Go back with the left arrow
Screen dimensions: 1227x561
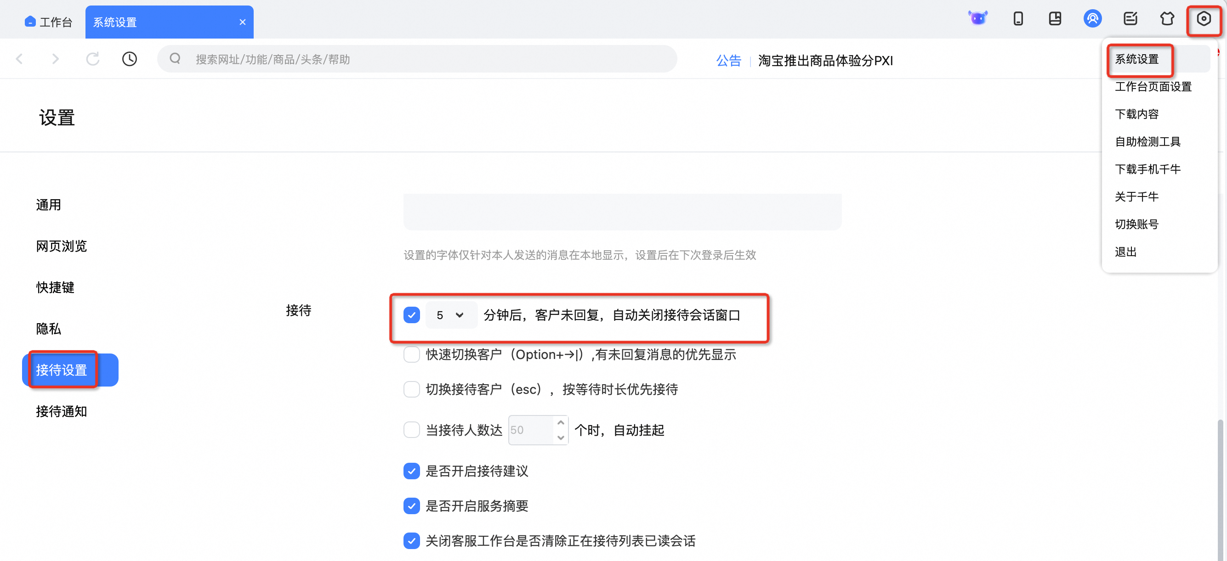coord(19,59)
